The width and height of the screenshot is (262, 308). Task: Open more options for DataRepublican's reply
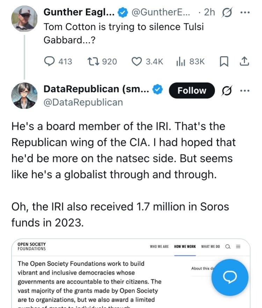(x=245, y=90)
